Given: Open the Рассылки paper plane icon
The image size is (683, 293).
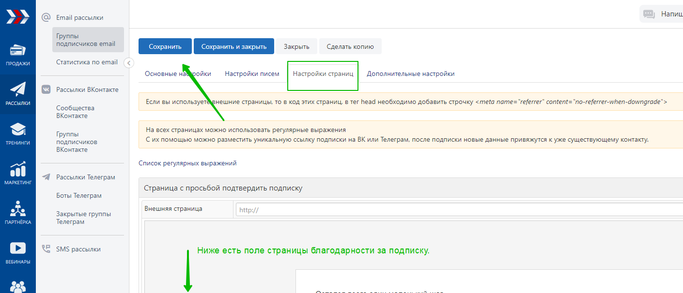Looking at the screenshot, I should pos(17,89).
